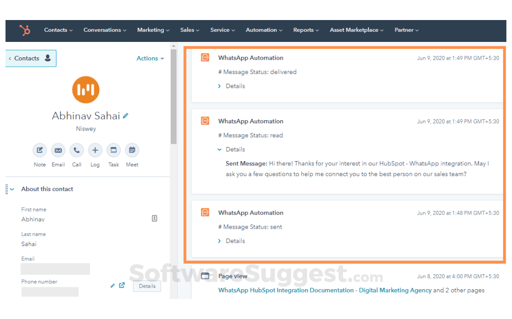Click the First name details icon
The width and height of the screenshot is (512, 319).
(155, 218)
